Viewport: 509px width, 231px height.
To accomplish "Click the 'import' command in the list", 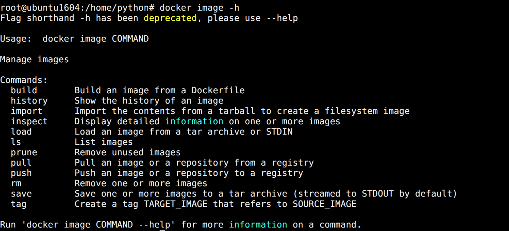I will [26, 111].
